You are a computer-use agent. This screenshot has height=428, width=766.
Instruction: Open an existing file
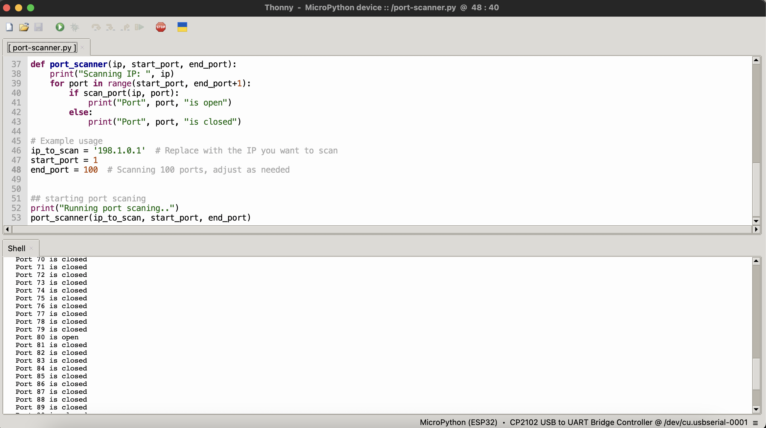24,27
